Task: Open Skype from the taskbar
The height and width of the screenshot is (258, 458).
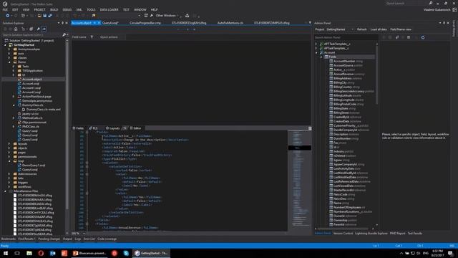Action: coord(126,253)
